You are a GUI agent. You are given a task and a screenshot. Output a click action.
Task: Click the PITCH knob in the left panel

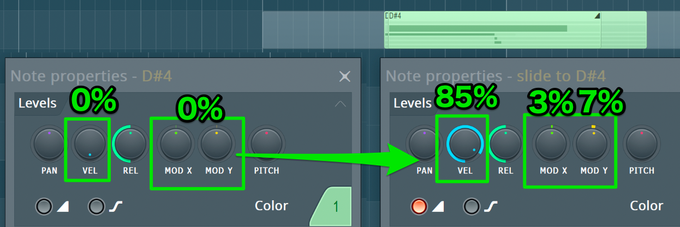[x=266, y=144]
